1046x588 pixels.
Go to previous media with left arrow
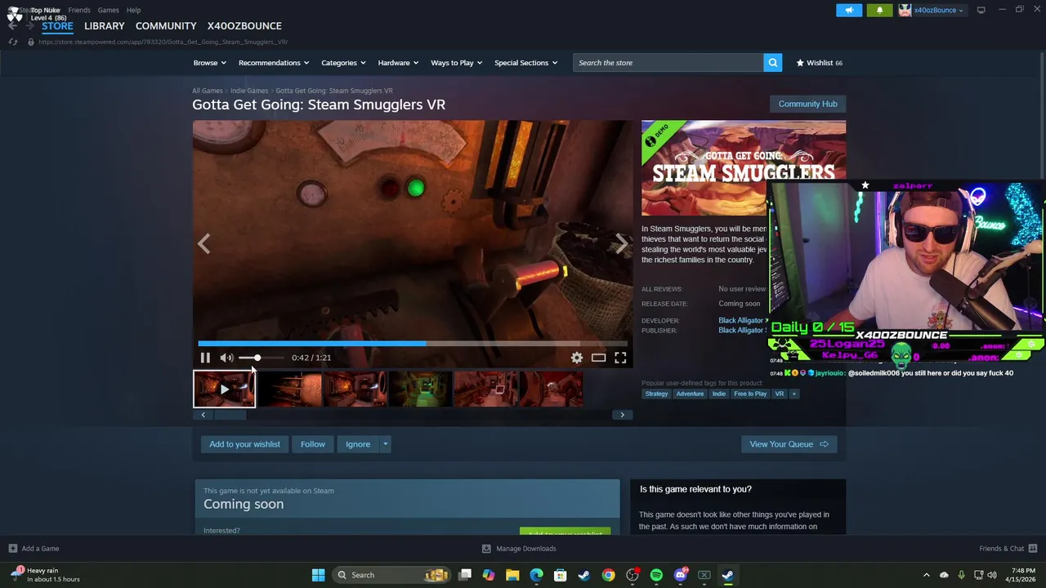tap(203, 243)
